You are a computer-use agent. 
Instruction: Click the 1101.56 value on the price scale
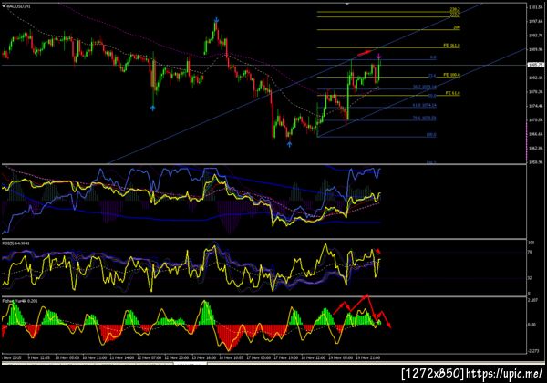(536, 7)
